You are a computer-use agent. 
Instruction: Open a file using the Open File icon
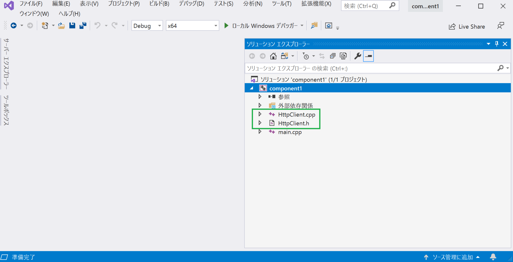pos(61,25)
